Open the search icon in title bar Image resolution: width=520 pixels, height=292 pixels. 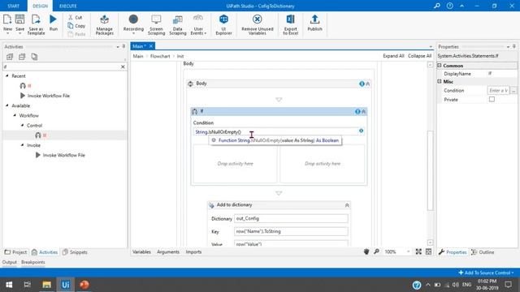[x=437, y=6]
